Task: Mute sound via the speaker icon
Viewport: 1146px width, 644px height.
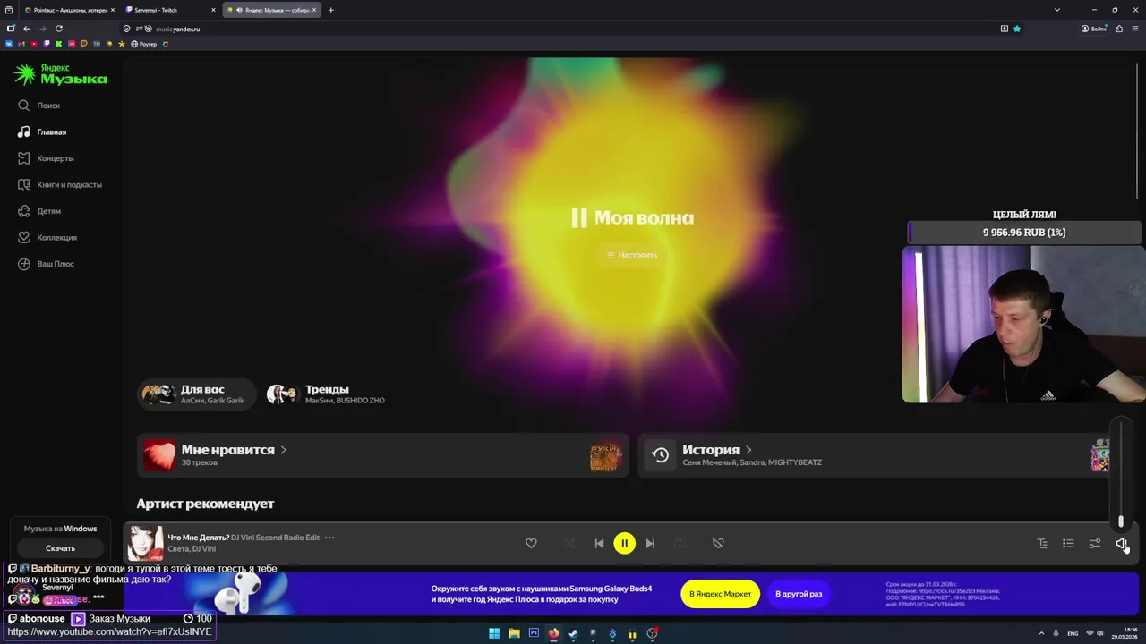Action: coord(1120,543)
